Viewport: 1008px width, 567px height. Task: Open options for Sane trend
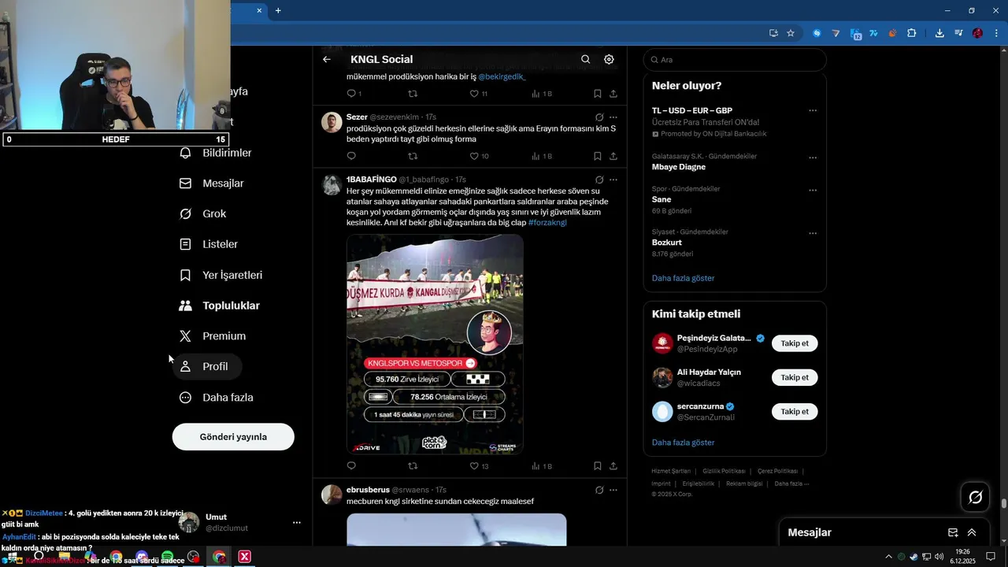click(x=813, y=190)
